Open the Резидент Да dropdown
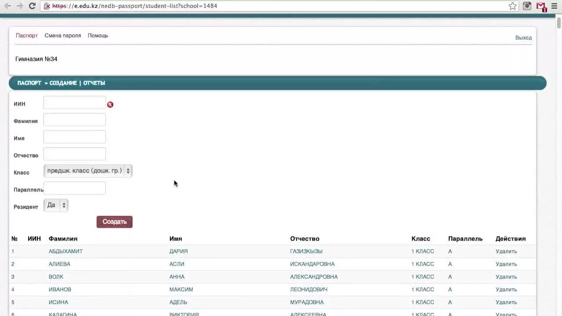Screen dimensions: 562x316 (56, 205)
